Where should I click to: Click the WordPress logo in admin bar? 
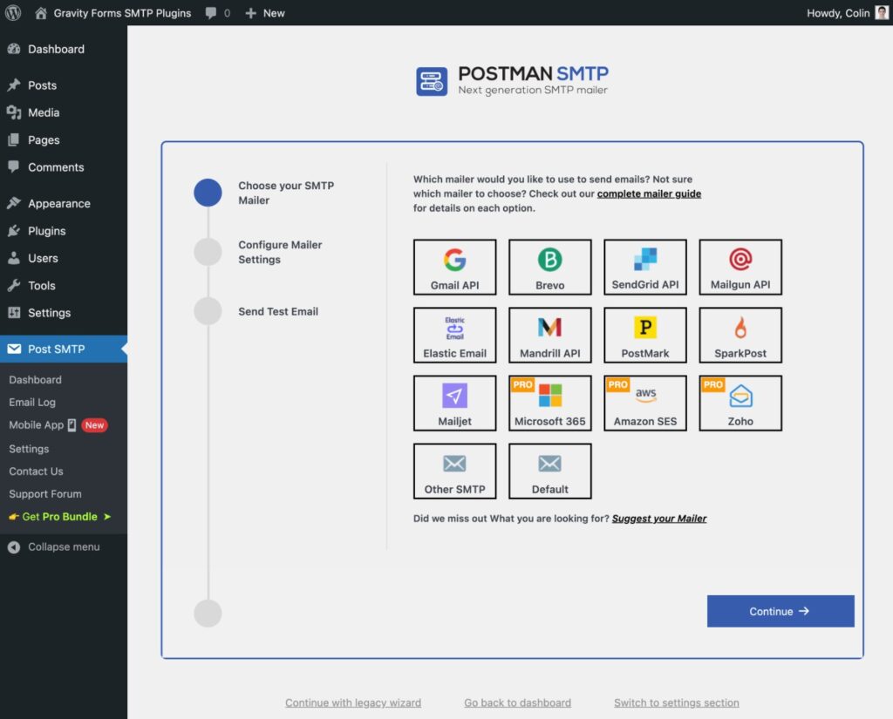tap(13, 13)
